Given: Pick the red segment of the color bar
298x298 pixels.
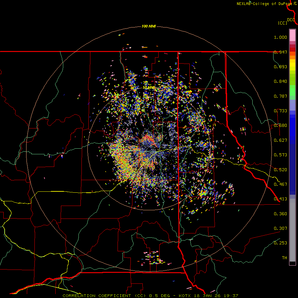Looking at the screenshot, I should coord(292,50).
